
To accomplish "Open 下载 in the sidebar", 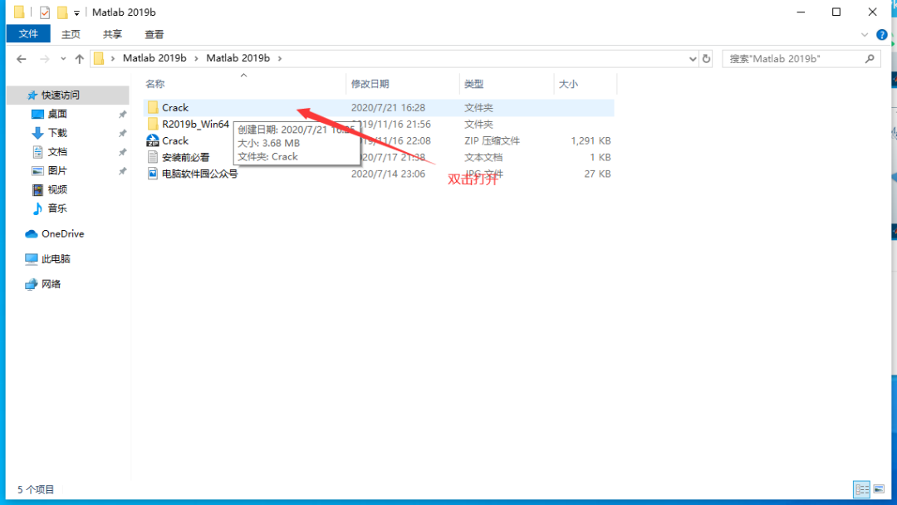I will coord(57,133).
